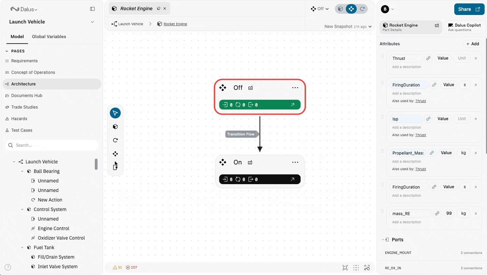Collapse the Ports section

coord(383,240)
